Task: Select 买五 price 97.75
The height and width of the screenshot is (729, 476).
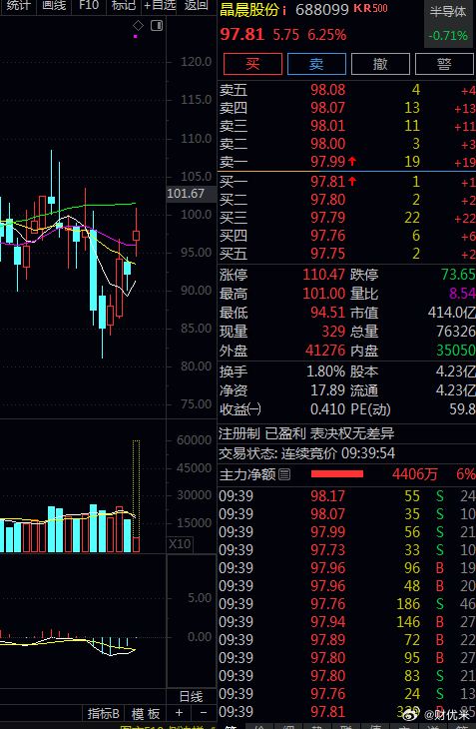Action: click(328, 254)
